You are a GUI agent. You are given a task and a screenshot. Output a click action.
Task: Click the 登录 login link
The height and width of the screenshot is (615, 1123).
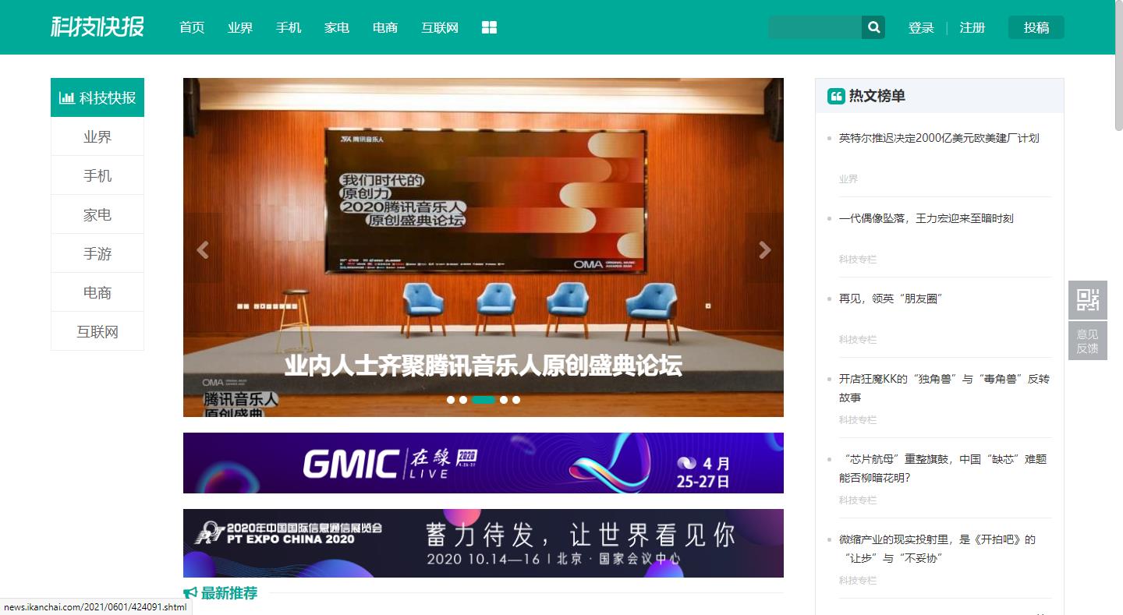point(921,27)
